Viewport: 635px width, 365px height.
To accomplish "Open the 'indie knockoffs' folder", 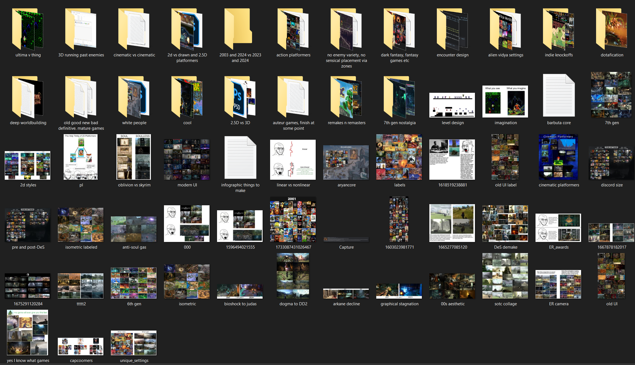I will [x=559, y=29].
